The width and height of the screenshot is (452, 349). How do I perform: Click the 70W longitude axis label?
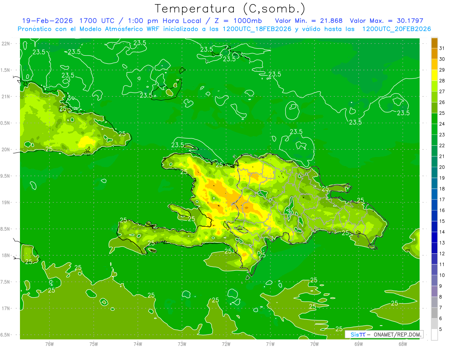coord(315,344)
